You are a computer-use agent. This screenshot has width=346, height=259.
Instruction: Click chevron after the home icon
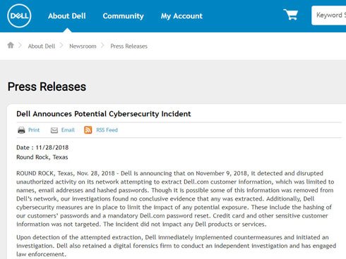20,45
